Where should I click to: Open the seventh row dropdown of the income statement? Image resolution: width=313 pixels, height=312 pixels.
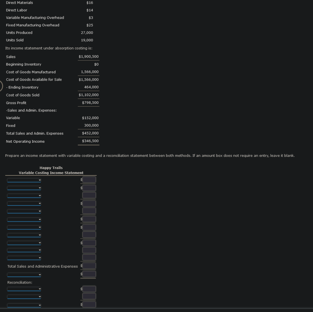click(24, 227)
